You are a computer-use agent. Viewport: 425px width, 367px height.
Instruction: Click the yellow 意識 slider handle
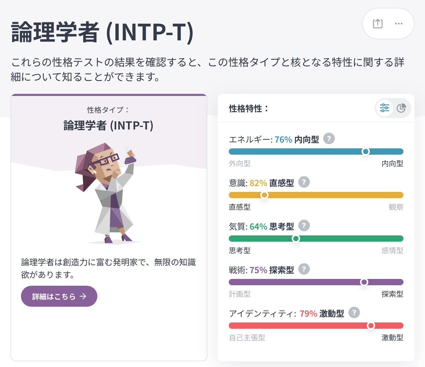[x=264, y=195]
